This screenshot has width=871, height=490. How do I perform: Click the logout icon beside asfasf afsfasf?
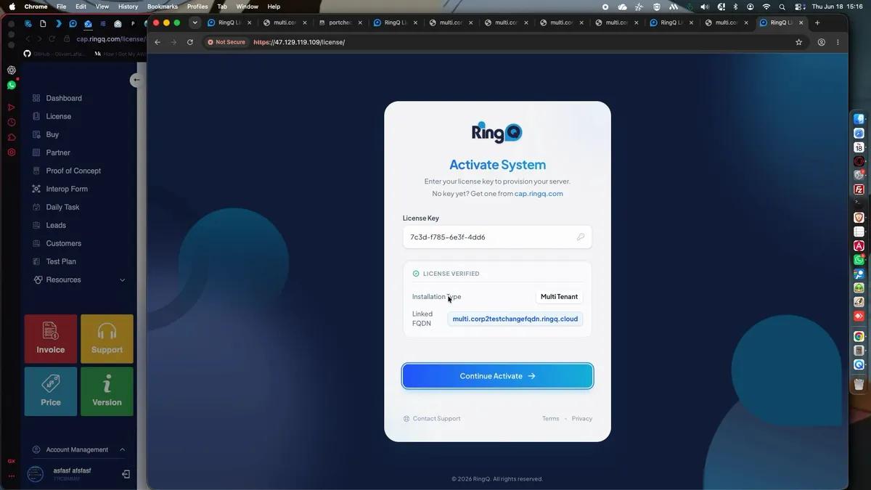[x=126, y=474]
